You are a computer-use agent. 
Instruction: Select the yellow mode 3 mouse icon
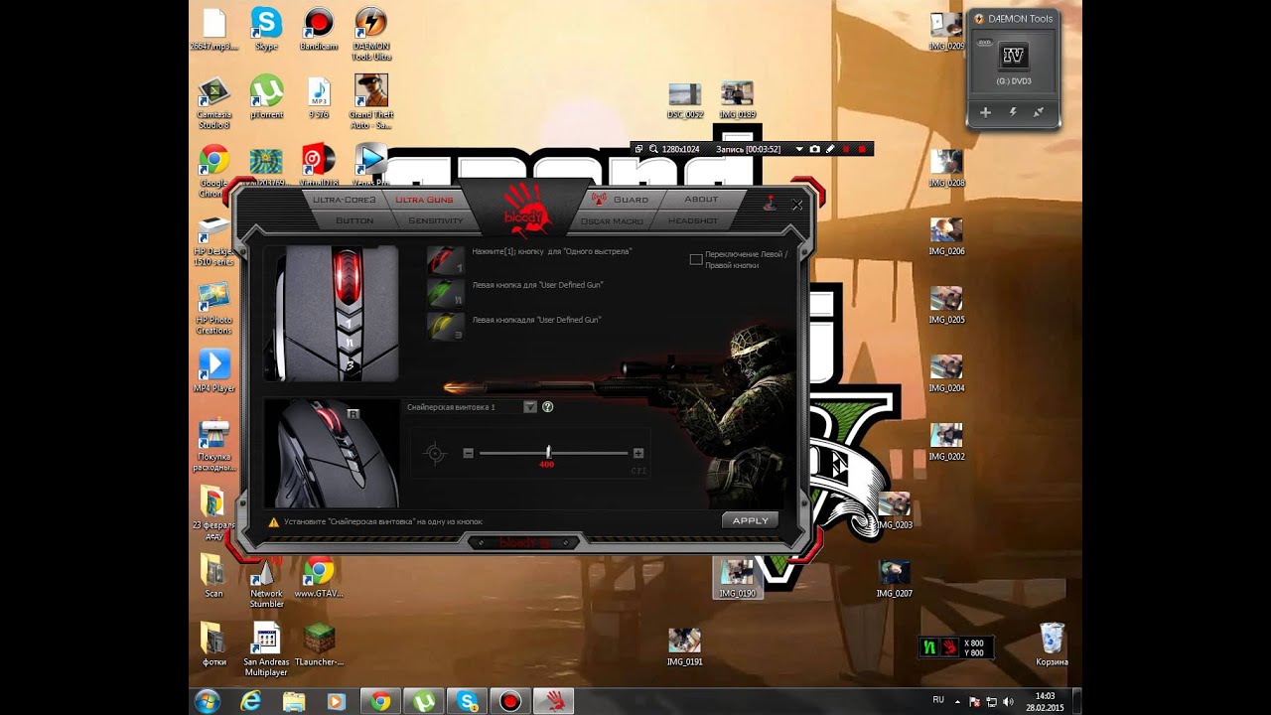446,327
